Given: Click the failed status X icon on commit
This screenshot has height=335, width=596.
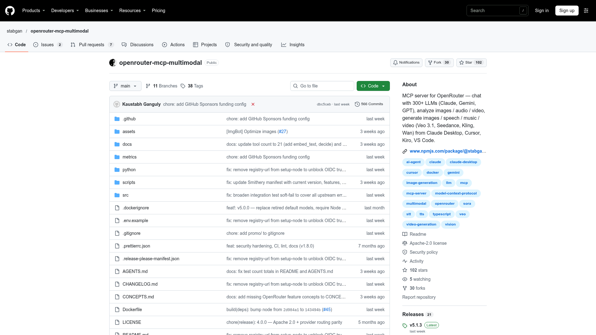Looking at the screenshot, I should click(x=253, y=104).
